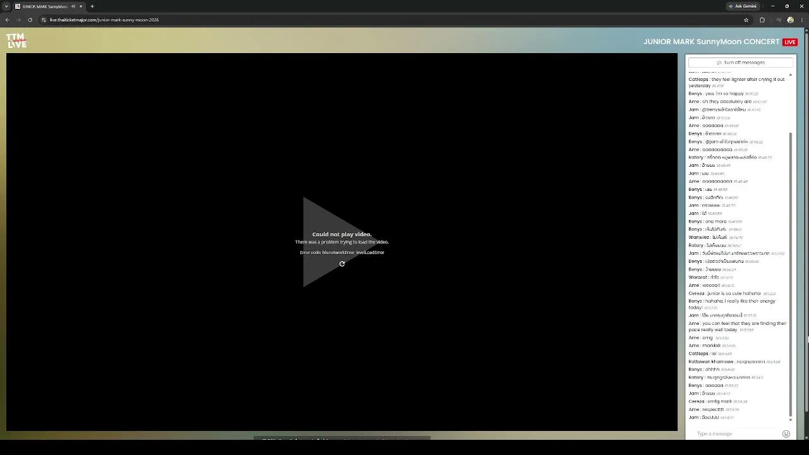The width and height of the screenshot is (809, 455).
Task: Click the red LIVE badge
Action: coord(790,42)
